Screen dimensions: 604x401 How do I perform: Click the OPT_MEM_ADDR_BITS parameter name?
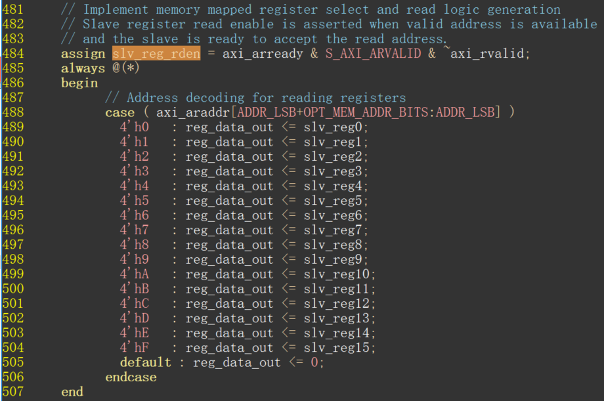366,112
